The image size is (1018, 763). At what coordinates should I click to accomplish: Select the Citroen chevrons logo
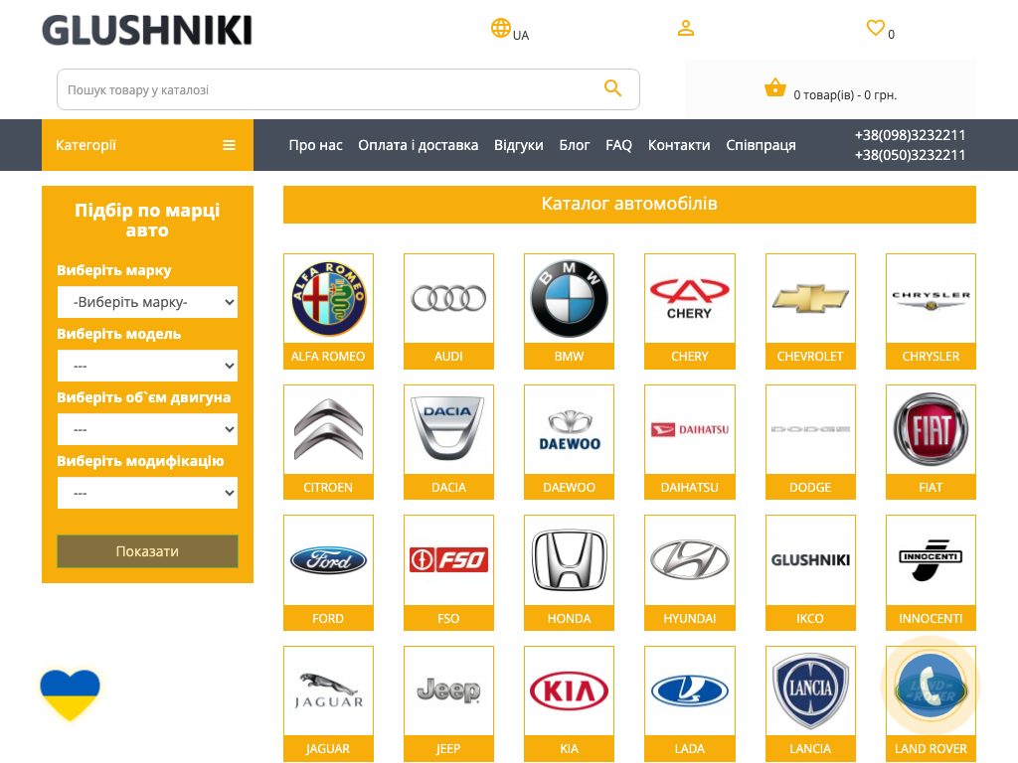(x=328, y=429)
